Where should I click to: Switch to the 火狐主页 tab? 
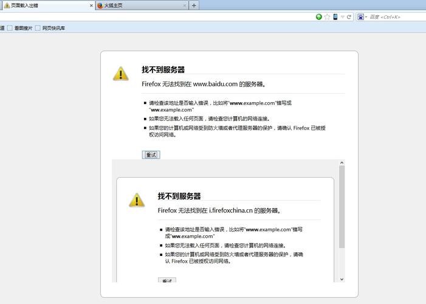142,5
